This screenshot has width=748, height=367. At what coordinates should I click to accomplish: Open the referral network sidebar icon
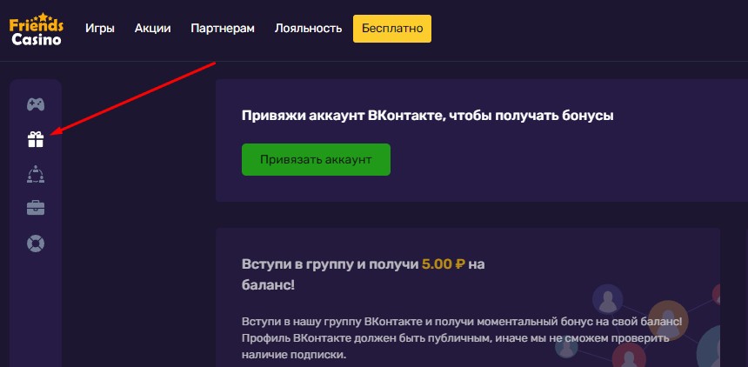[x=36, y=174]
